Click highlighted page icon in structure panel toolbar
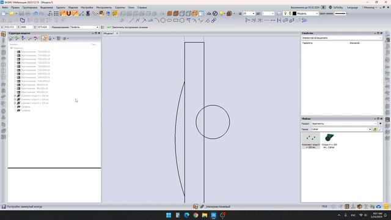Screen dimensions: 391x220 click(44, 38)
